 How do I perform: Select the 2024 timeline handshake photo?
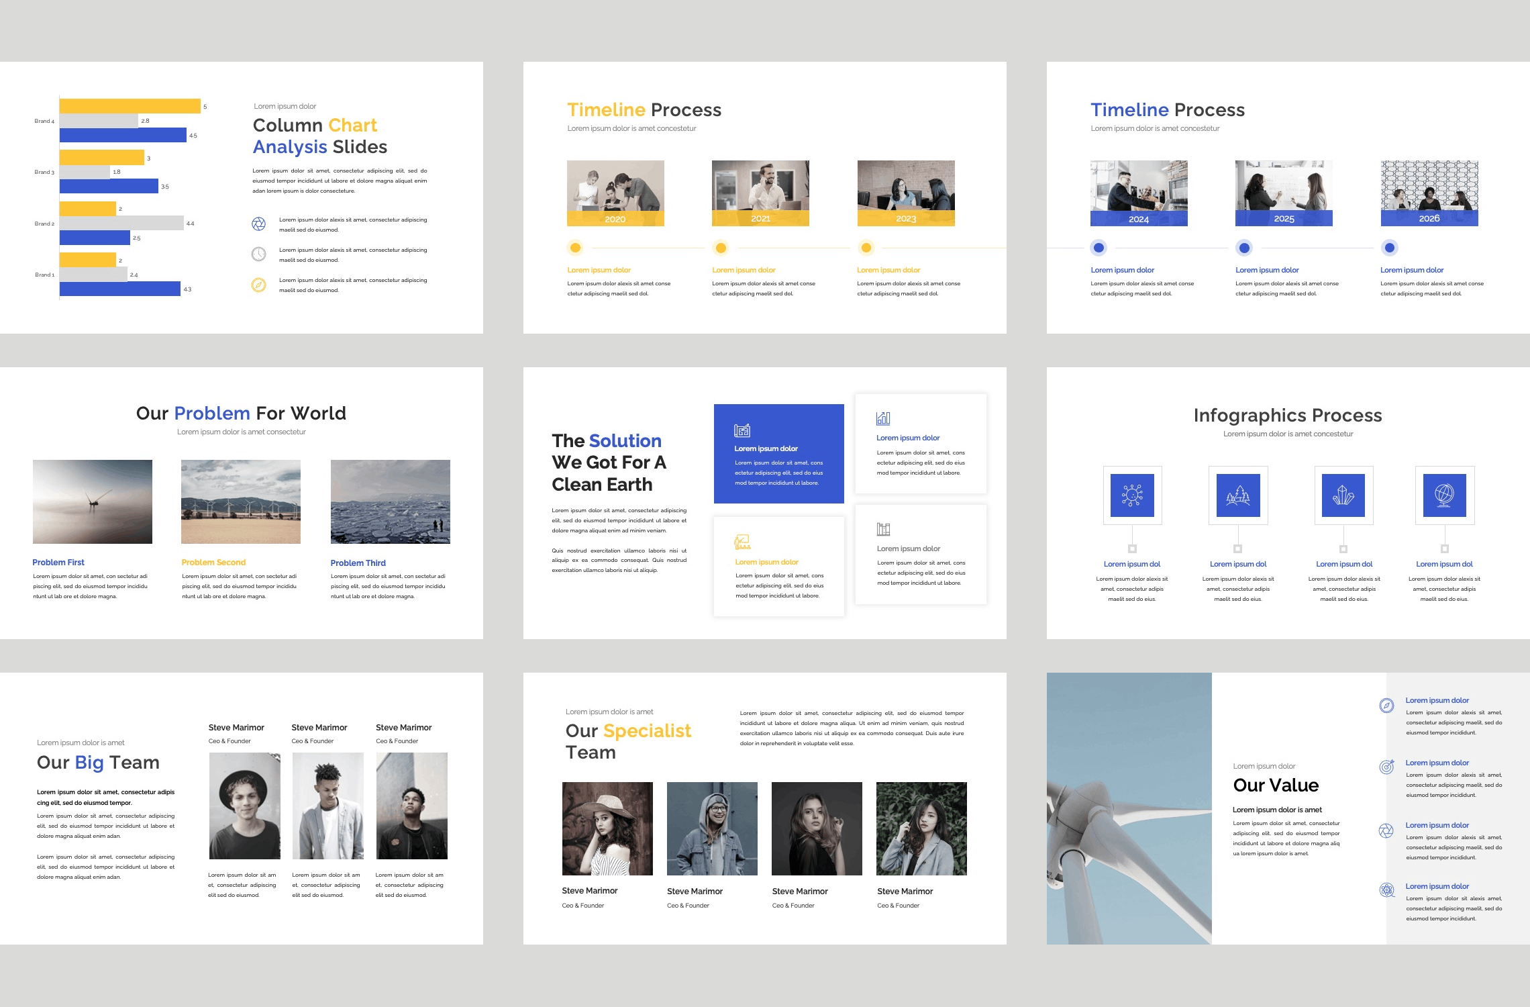[1139, 193]
